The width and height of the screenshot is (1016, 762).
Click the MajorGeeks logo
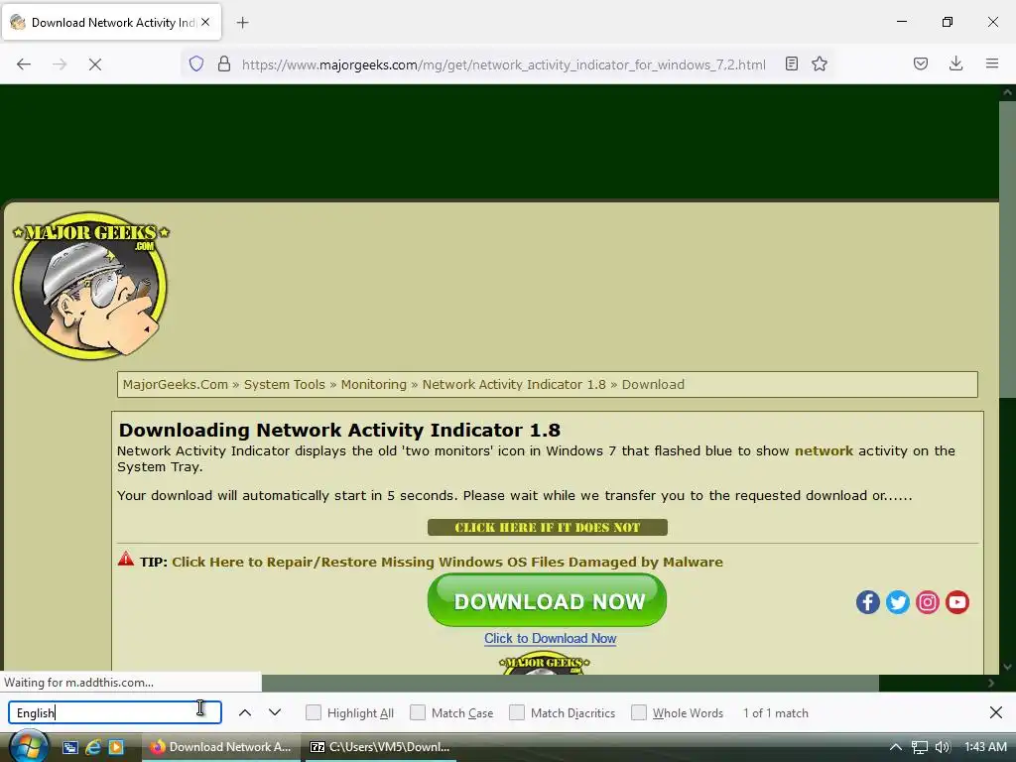point(90,285)
